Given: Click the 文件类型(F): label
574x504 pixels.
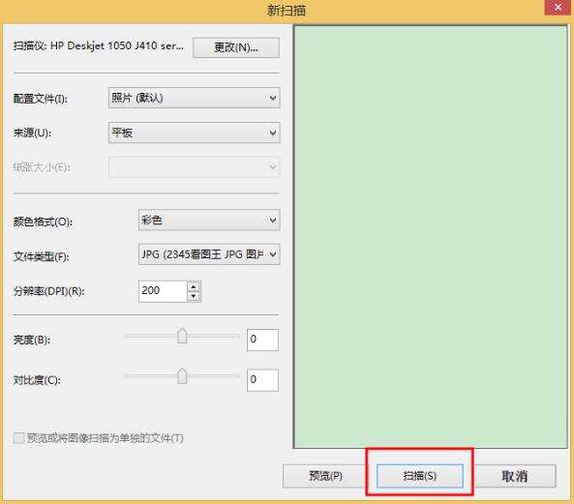Looking at the screenshot, I should [41, 256].
